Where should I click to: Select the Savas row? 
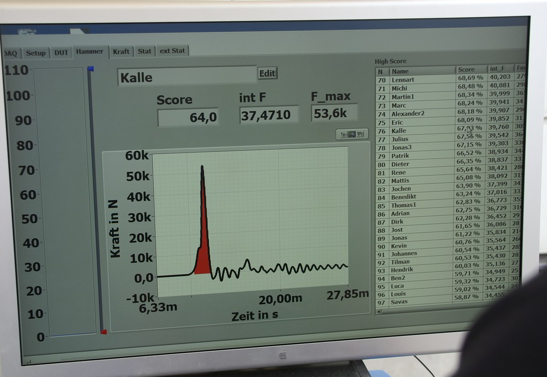[x=399, y=302]
